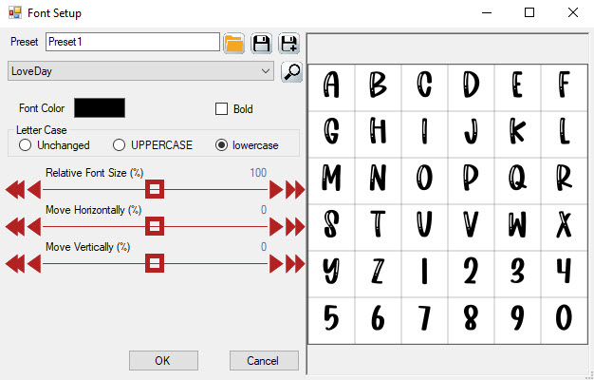Click letter Q preview cell
This screenshot has height=380, width=594.
click(517, 180)
